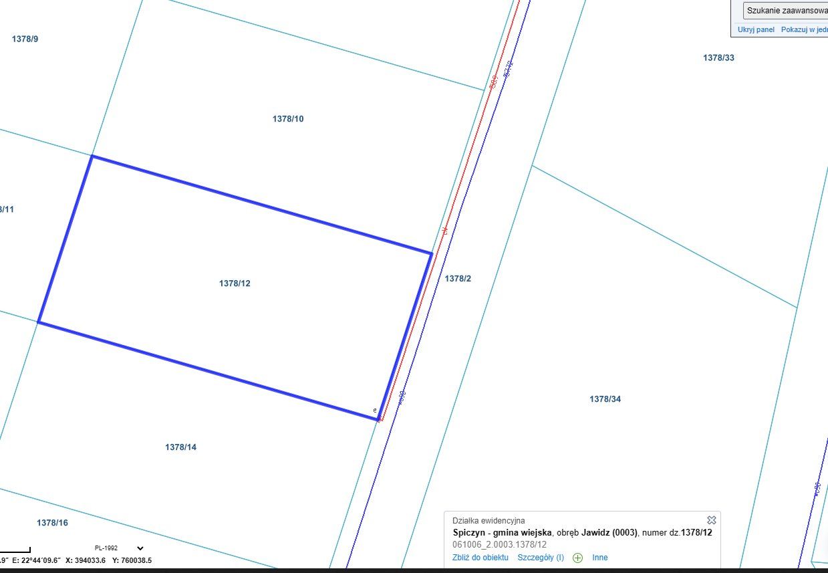The height and width of the screenshot is (573, 828).
Task: Click the X: 394033.6 coordinate readout
Action: (86, 560)
